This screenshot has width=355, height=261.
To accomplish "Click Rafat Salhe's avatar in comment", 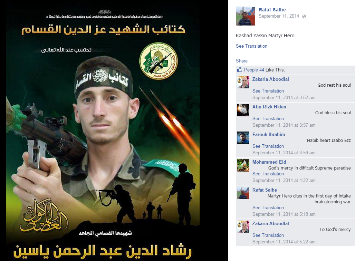I will tap(243, 193).
